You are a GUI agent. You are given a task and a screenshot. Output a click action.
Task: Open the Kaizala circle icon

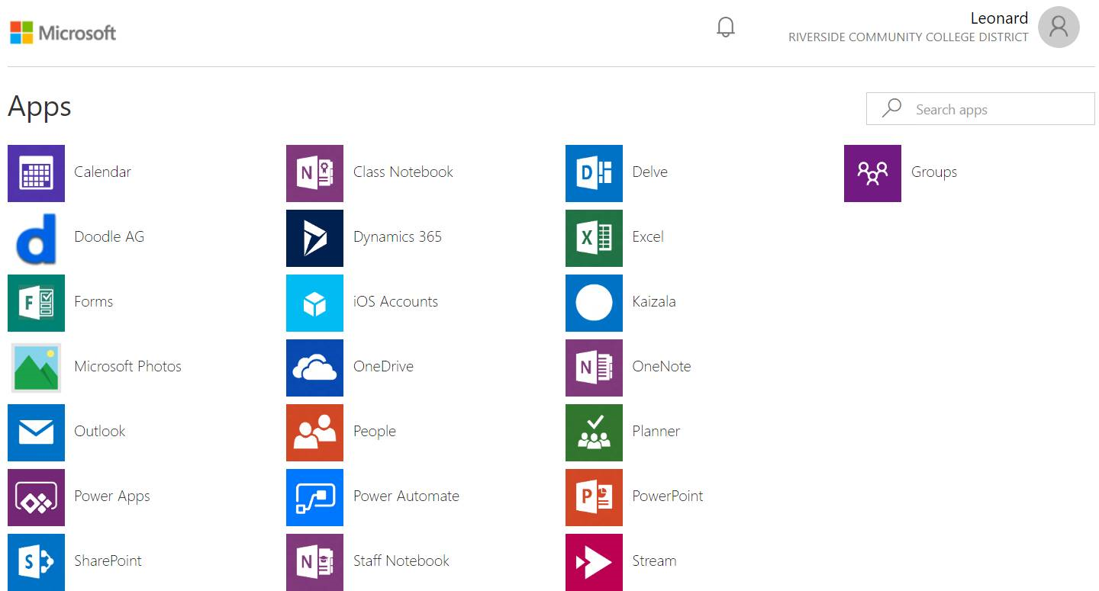click(594, 303)
